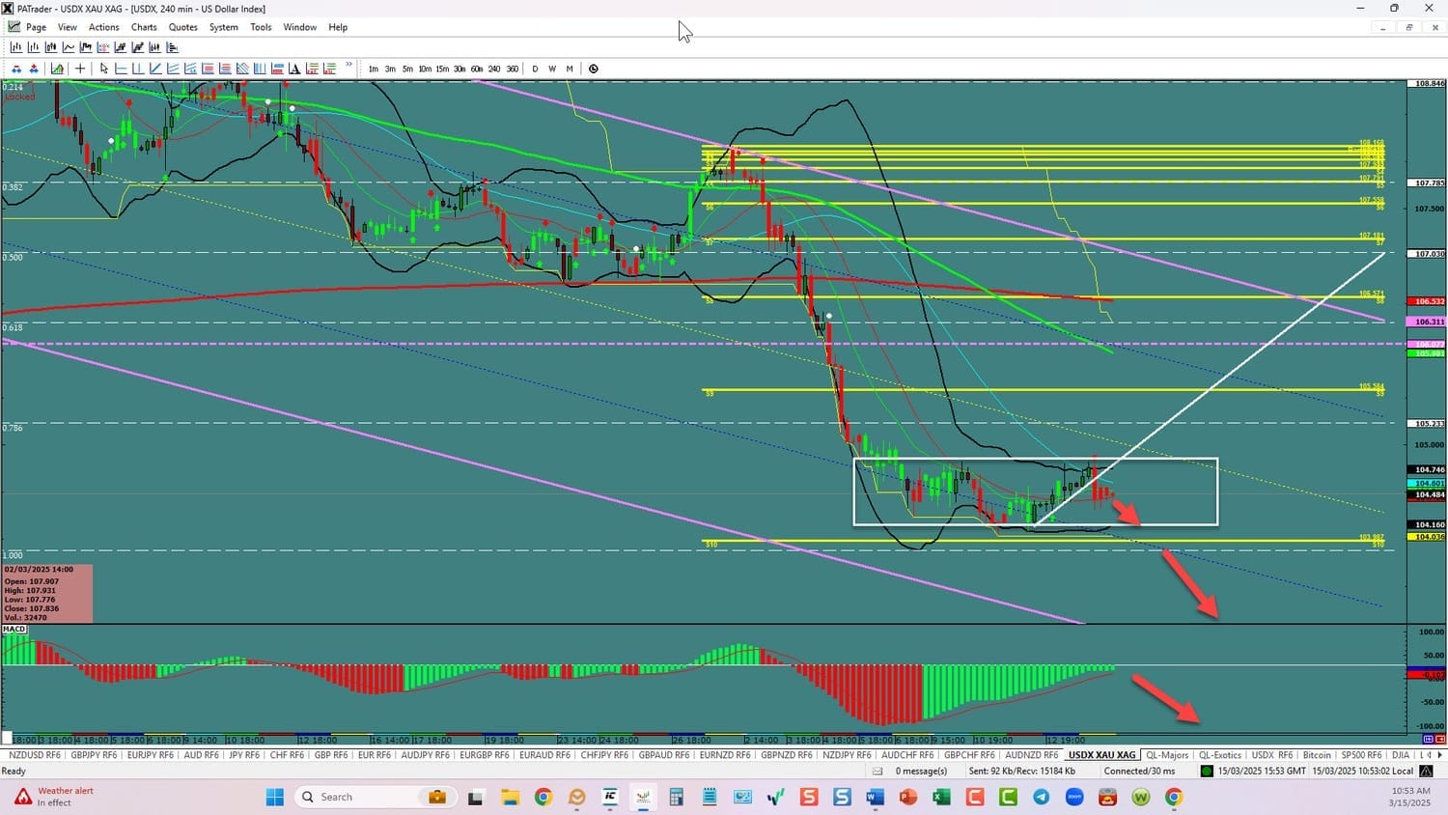Click the clock icon at end of timeframe bar
This screenshot has width=1448, height=815.
click(594, 68)
